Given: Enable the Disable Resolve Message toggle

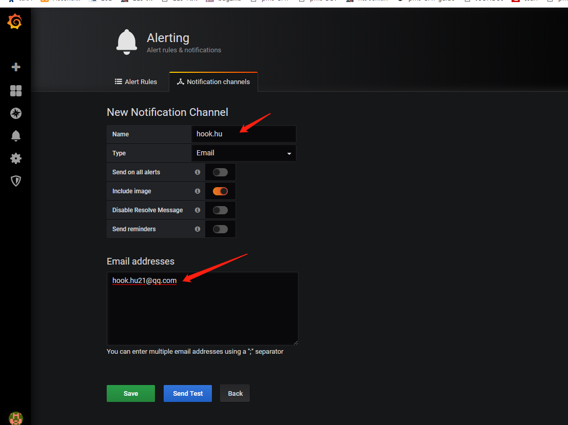Looking at the screenshot, I should click(x=220, y=210).
